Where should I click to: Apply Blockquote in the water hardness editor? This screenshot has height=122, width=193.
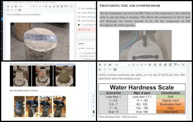(x=110, y=65)
